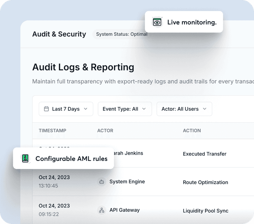Click the System Engine robot icon

click(102, 182)
